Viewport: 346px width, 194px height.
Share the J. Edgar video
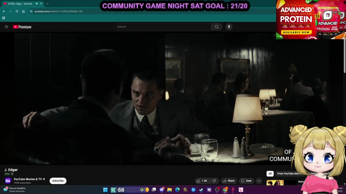(229, 181)
